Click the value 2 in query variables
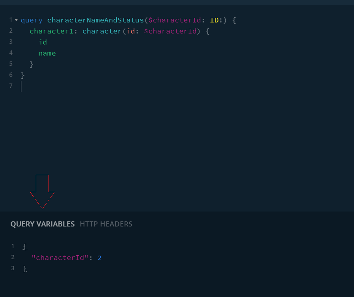The width and height of the screenshot is (354, 297). (100, 258)
